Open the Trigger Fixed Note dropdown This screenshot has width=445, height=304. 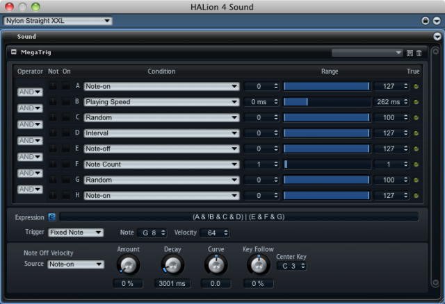click(76, 233)
